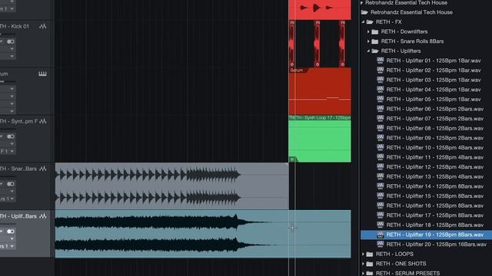Select 'RETH - Uplifter 18 - 125Bpm 8Bars.wav'
The height and width of the screenshot is (276, 492).
pos(435,225)
